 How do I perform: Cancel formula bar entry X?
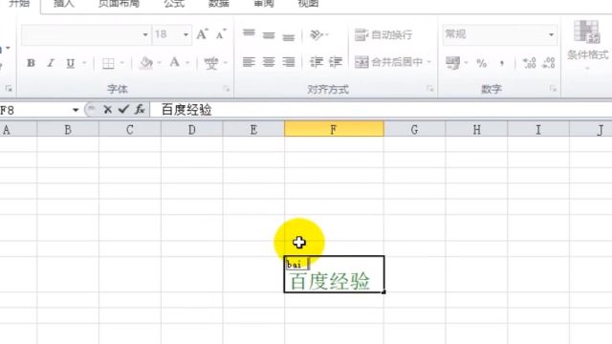108,110
